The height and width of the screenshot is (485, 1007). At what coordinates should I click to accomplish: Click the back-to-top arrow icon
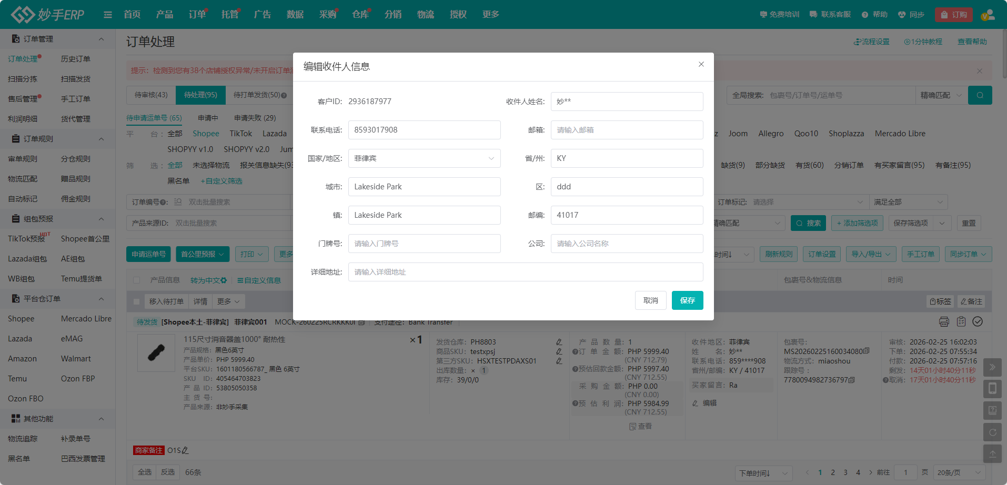click(992, 454)
